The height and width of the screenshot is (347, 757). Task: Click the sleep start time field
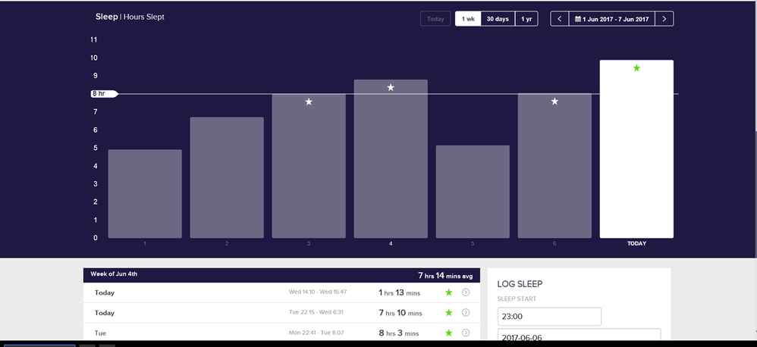point(549,316)
